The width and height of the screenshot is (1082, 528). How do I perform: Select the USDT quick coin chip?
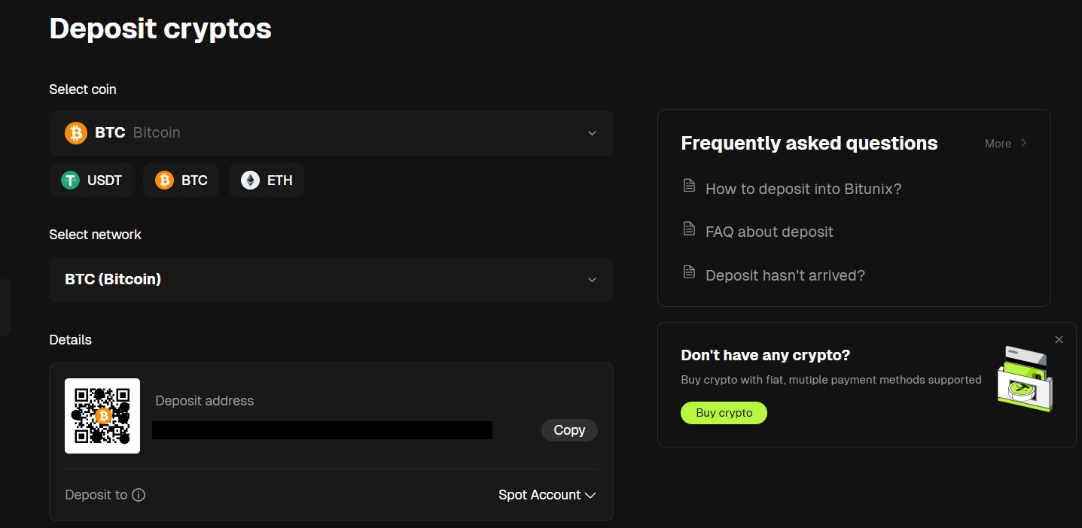tap(91, 181)
